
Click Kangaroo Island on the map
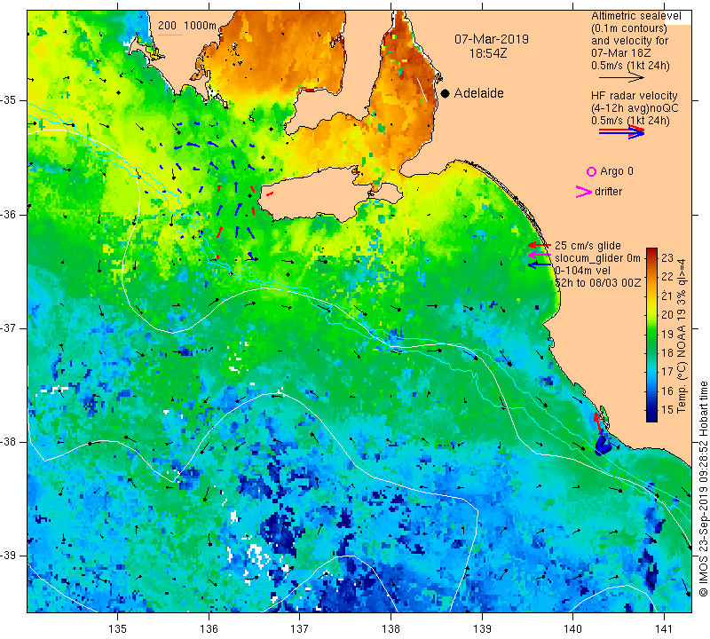(x=317, y=194)
